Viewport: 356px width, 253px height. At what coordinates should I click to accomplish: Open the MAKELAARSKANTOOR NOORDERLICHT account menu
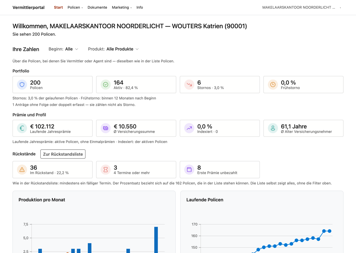[302, 7]
